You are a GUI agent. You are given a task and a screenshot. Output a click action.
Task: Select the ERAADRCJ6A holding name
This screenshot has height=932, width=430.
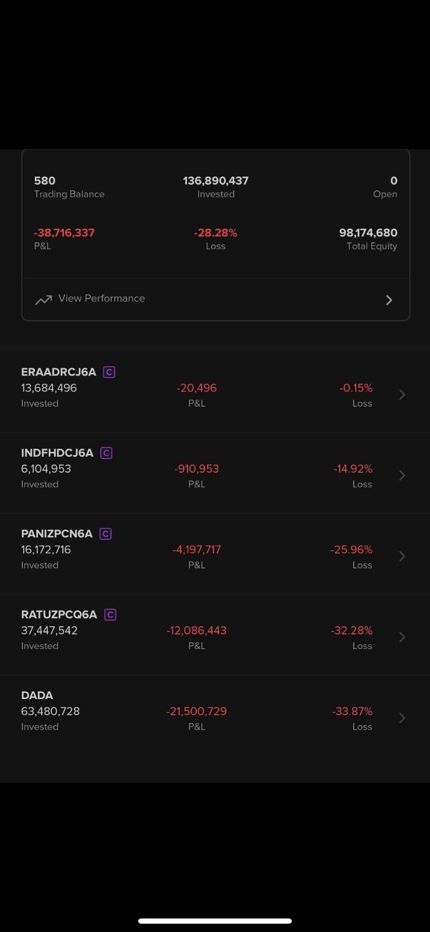[59, 372]
